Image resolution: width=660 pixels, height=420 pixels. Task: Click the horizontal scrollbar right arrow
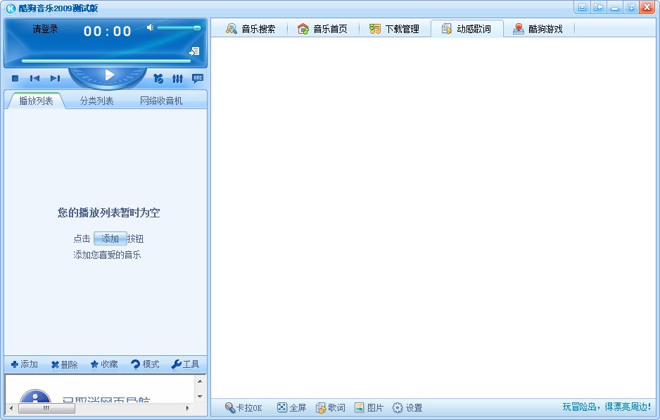187,408
